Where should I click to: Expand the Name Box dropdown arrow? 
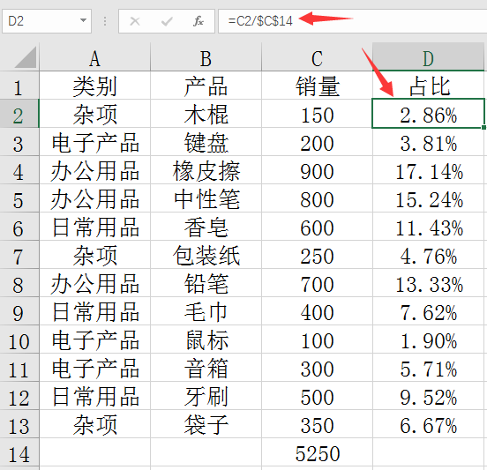83,20
